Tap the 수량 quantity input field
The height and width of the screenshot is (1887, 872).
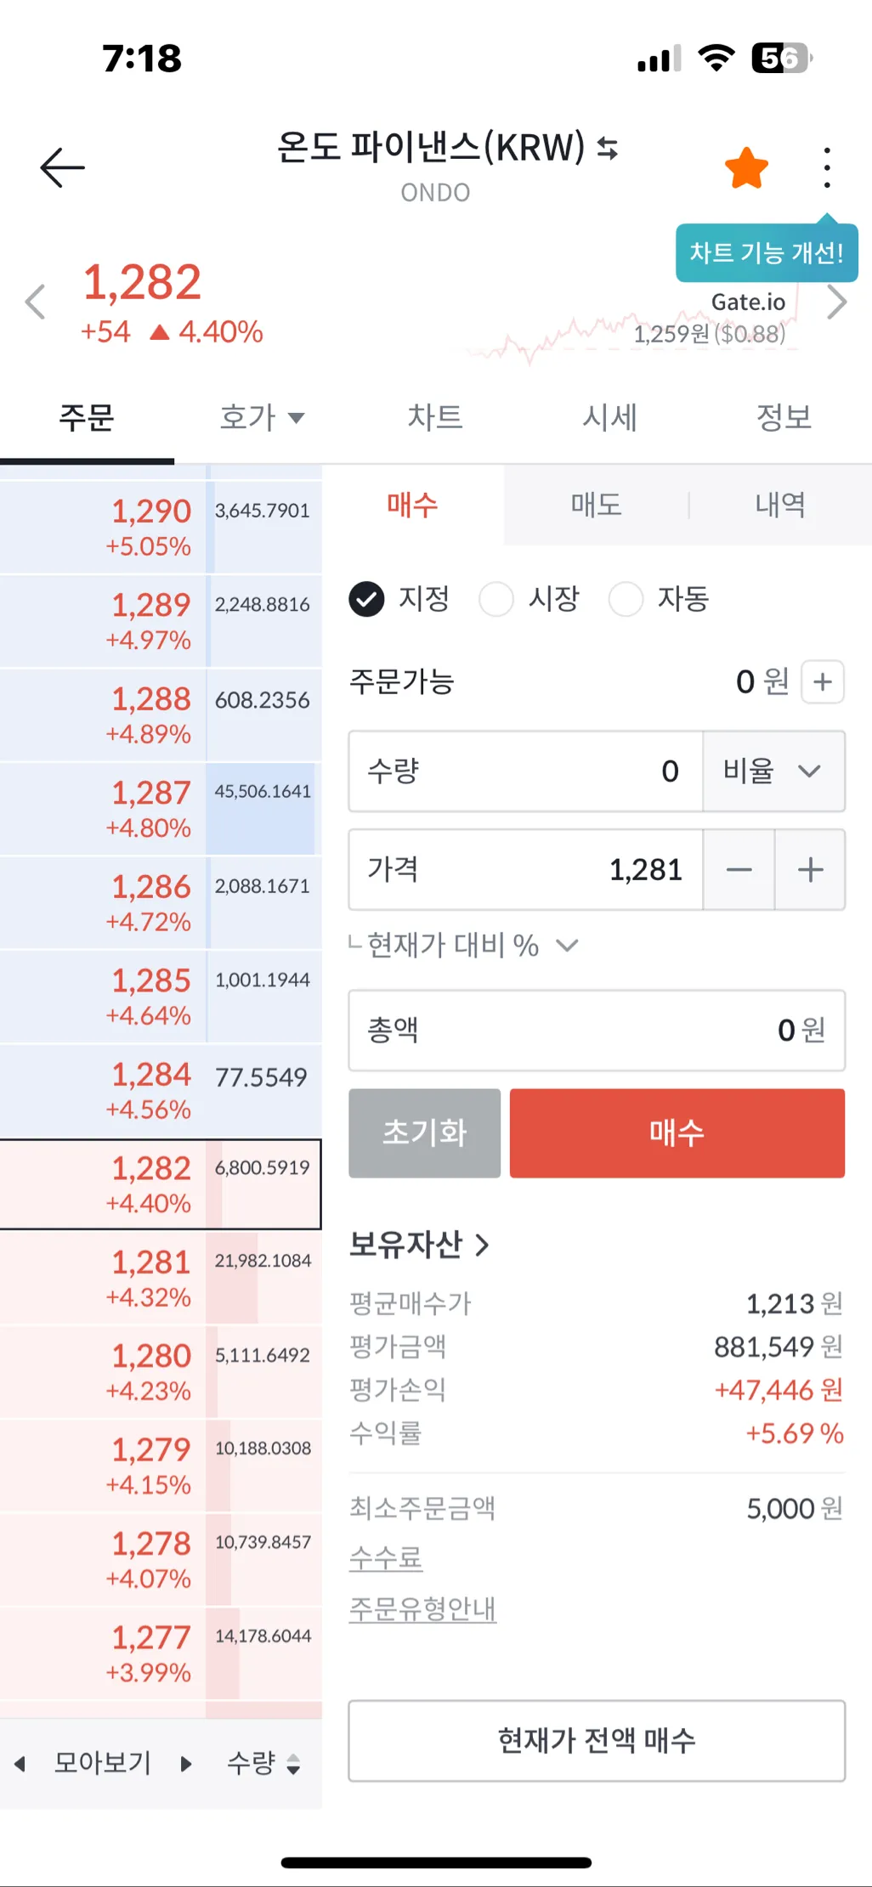click(x=525, y=771)
